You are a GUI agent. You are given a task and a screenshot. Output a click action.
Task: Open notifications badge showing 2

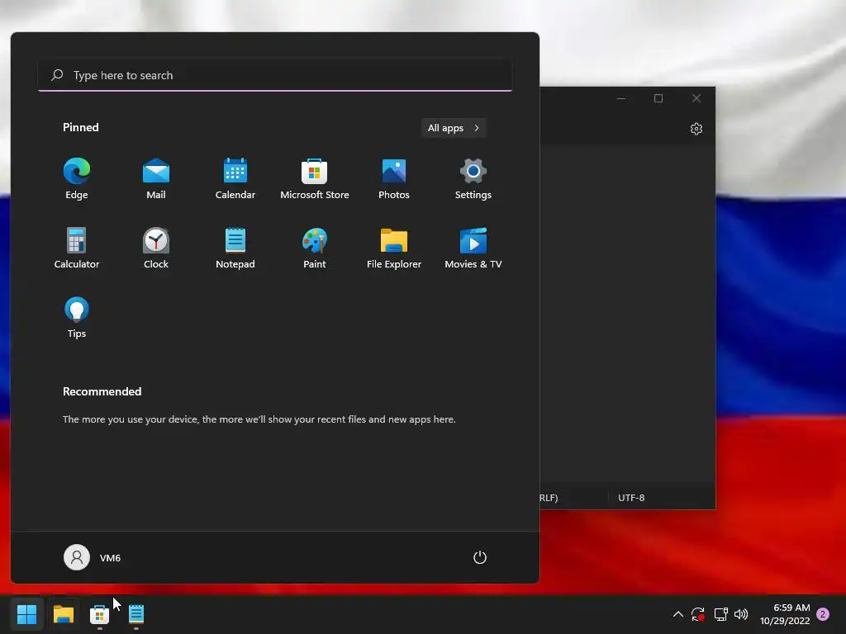click(x=823, y=614)
